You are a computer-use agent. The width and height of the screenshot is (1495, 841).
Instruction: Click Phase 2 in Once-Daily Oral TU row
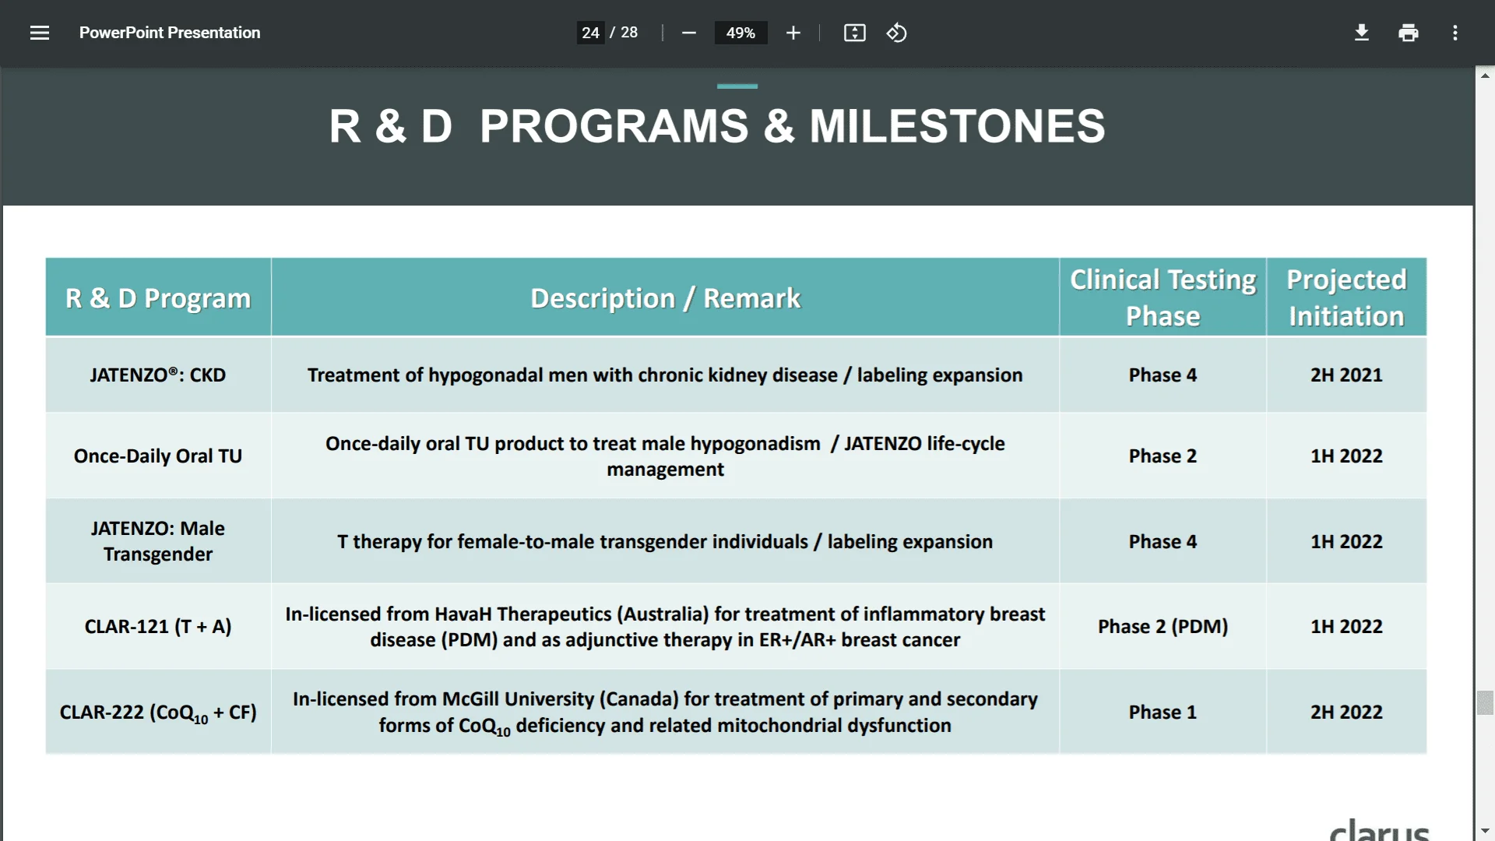tap(1163, 456)
